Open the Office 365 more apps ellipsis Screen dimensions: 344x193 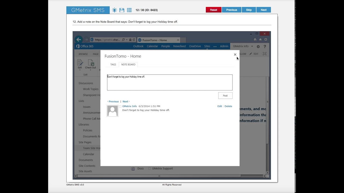[x=215, y=46]
